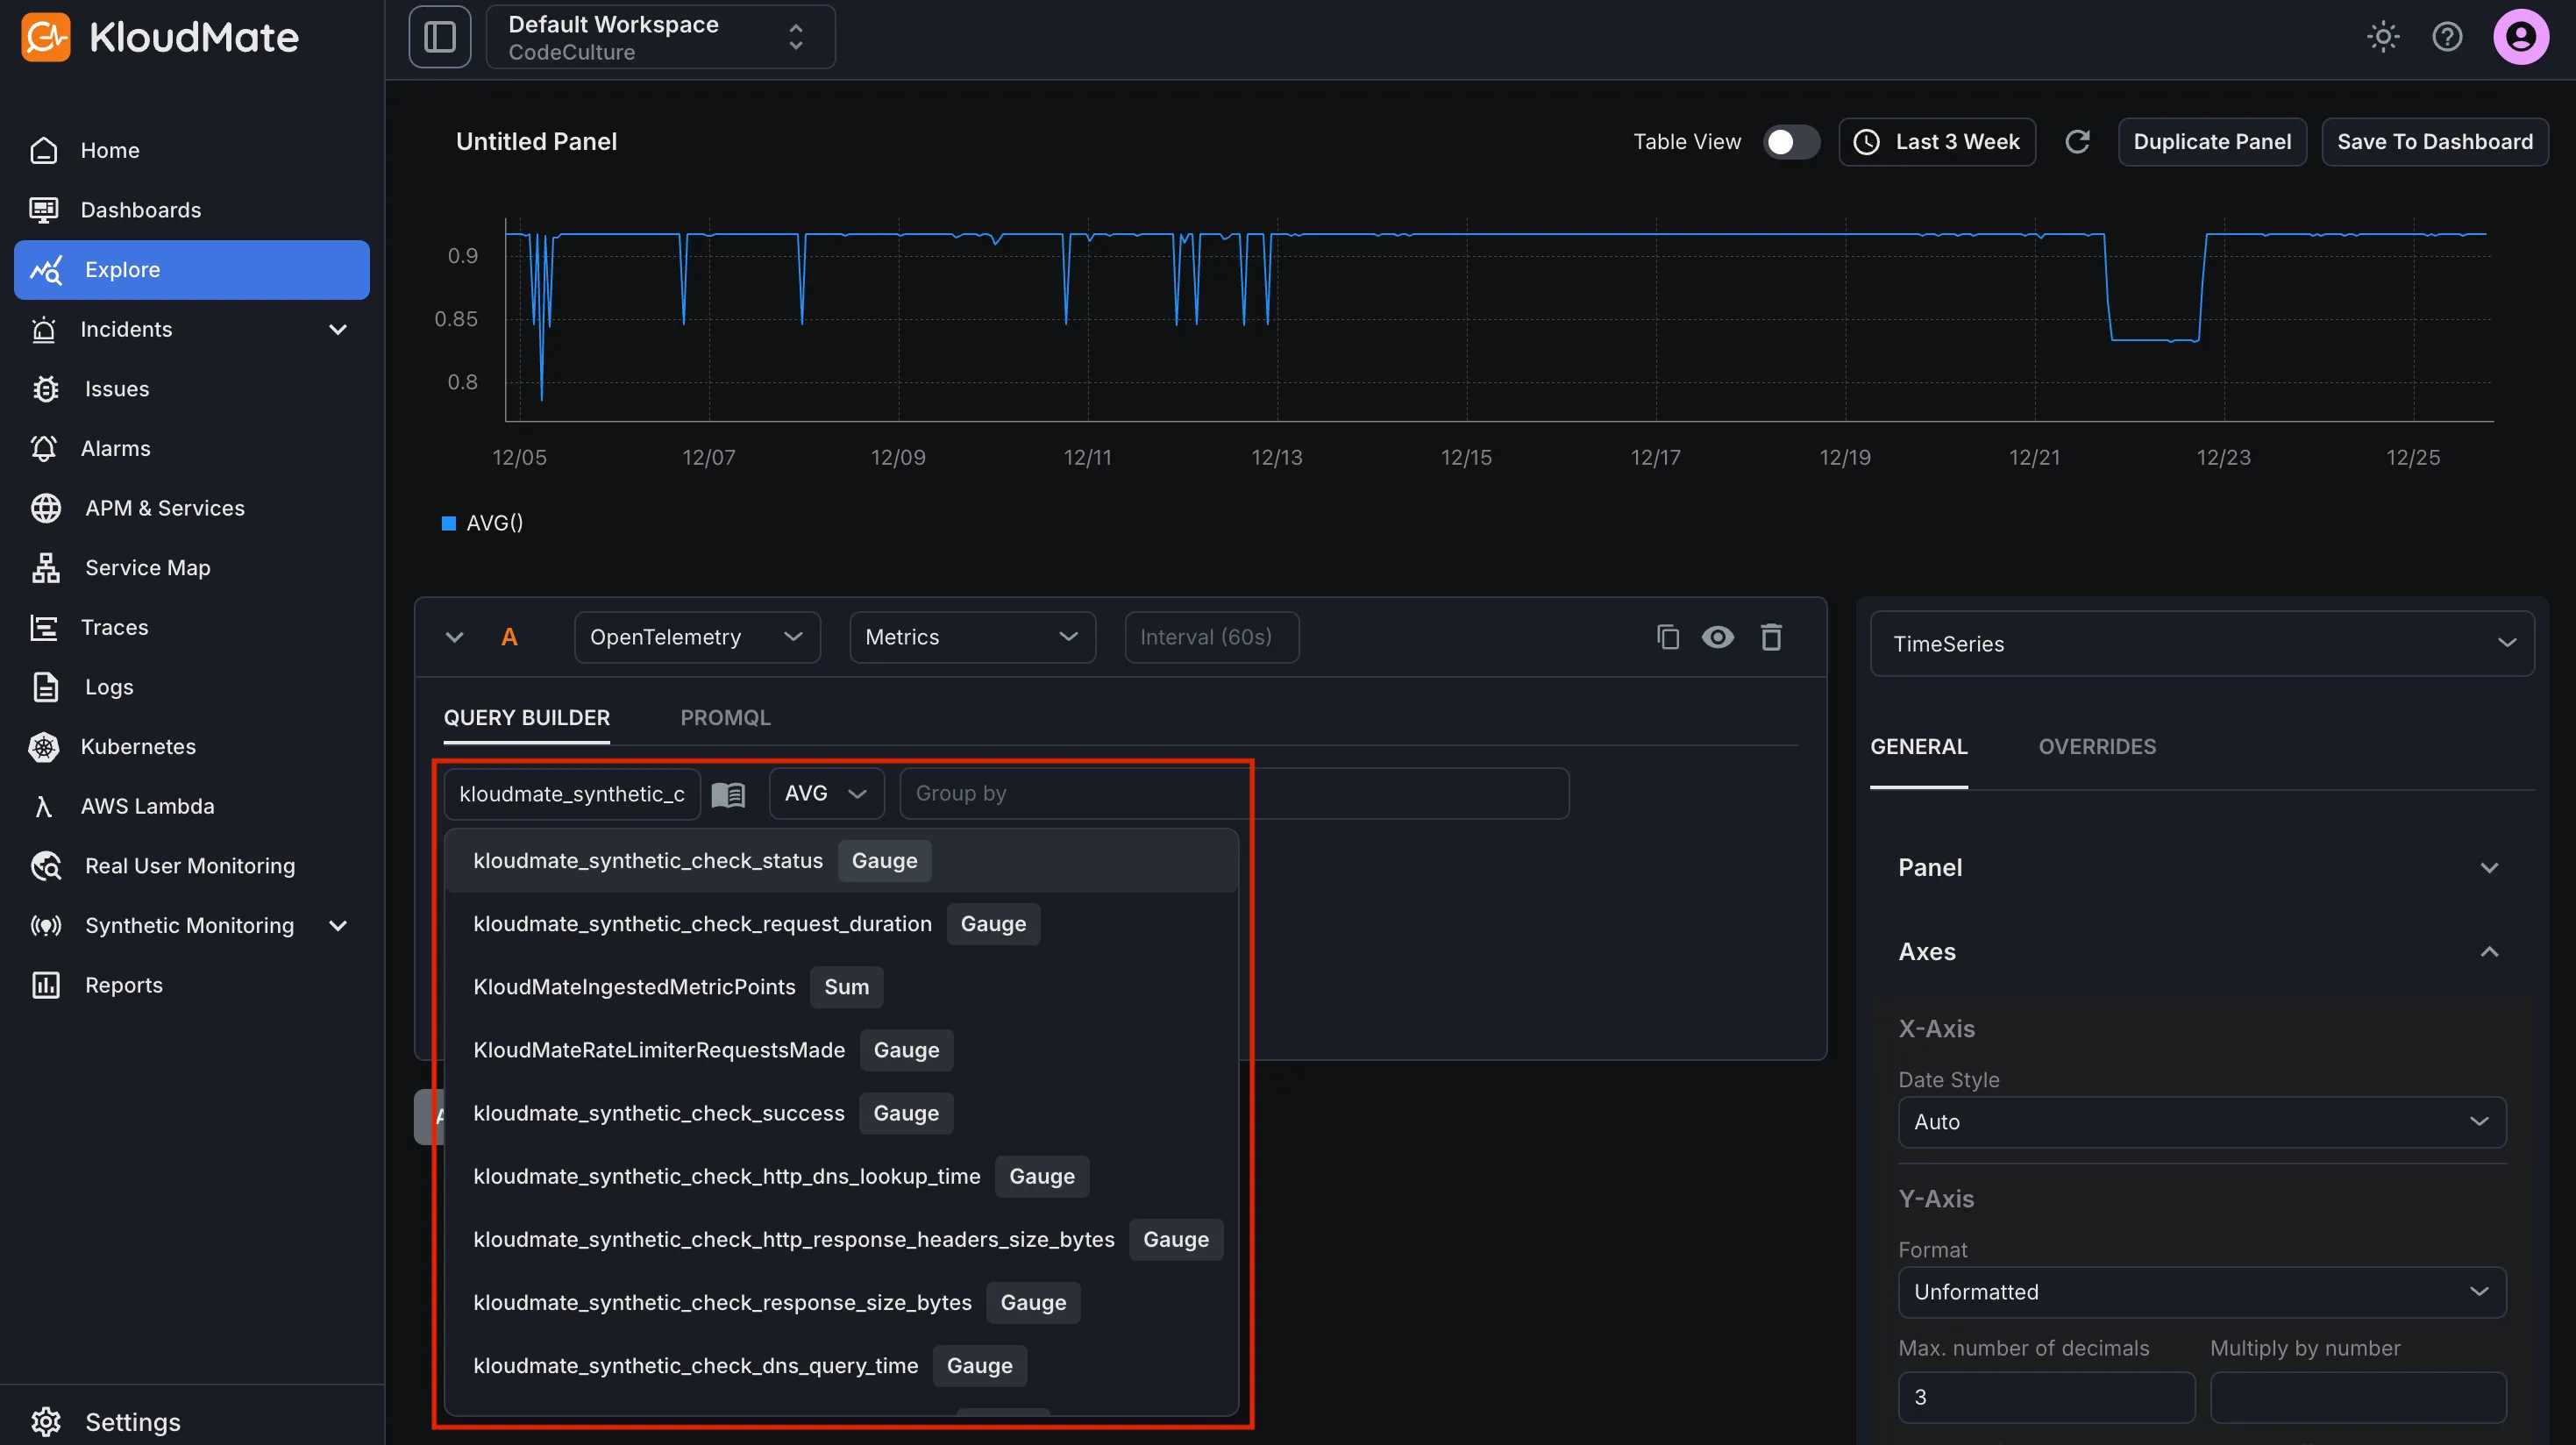Open the OpenTelemetry data source dropdown
This screenshot has width=2576, height=1445.
pos(697,637)
